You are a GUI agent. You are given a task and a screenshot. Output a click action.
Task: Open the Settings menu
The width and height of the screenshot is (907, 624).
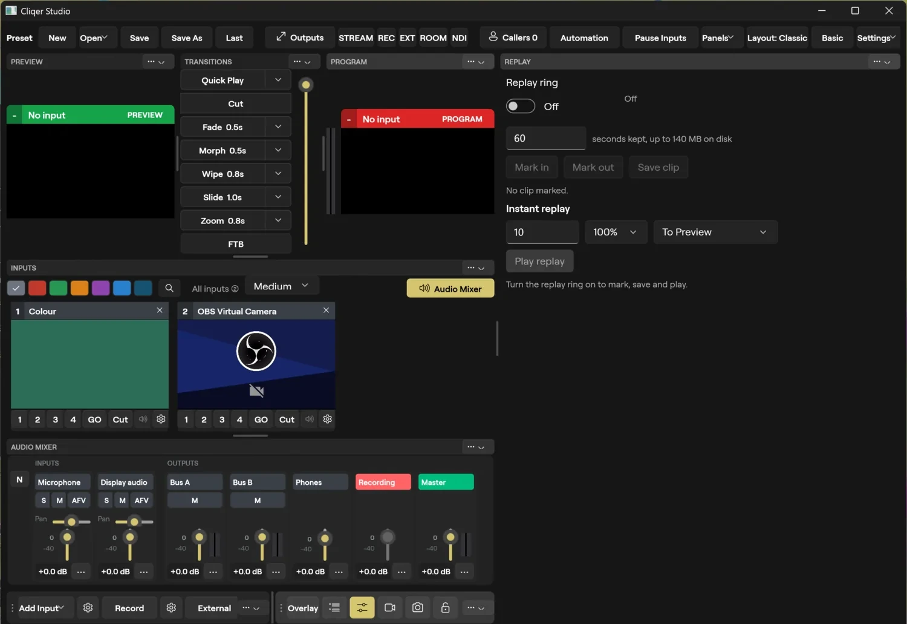(x=876, y=38)
